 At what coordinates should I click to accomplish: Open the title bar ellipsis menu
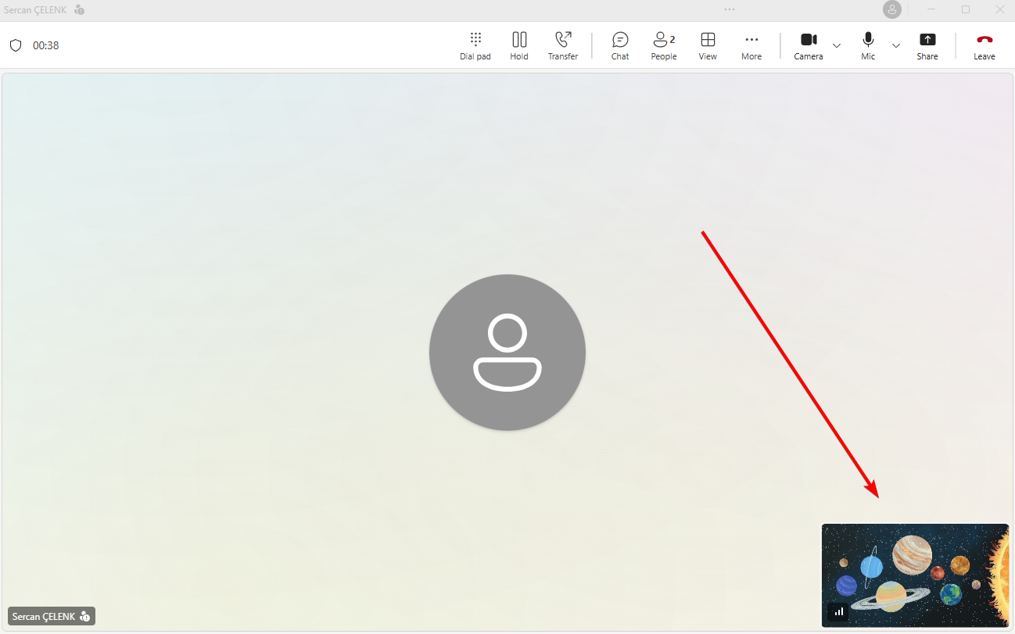click(730, 9)
